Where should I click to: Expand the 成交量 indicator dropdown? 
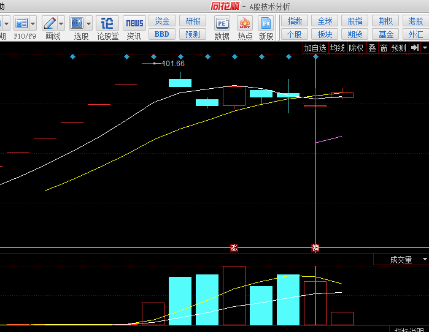coord(424,260)
